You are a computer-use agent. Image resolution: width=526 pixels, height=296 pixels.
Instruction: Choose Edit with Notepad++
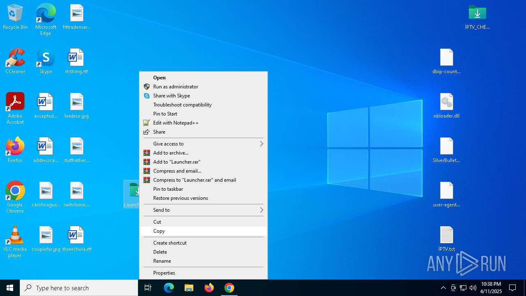pyautogui.click(x=203, y=123)
